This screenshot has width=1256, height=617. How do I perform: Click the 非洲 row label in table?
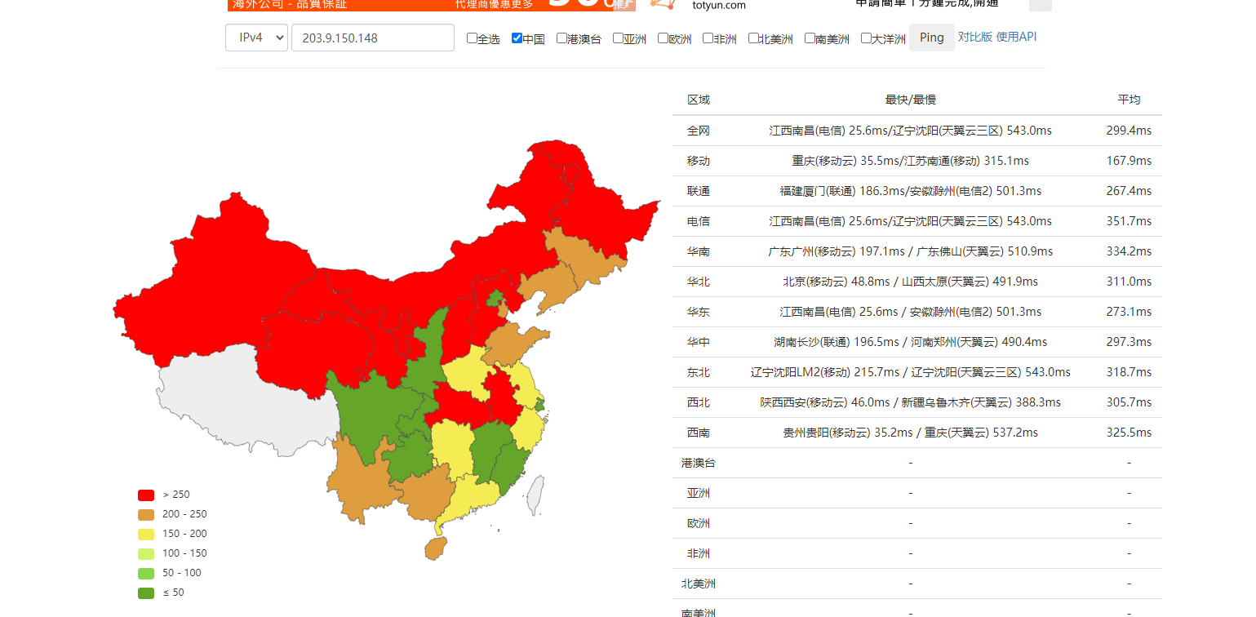coord(699,553)
